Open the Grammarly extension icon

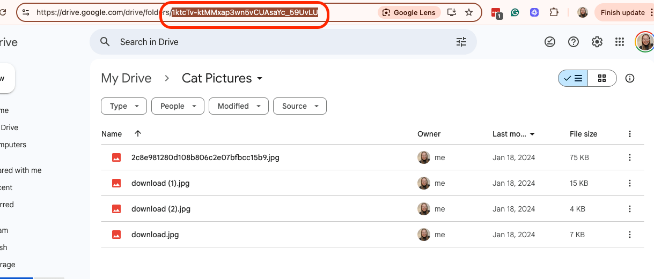(515, 12)
